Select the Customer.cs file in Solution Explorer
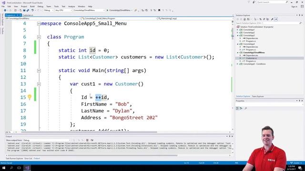 (251, 58)
